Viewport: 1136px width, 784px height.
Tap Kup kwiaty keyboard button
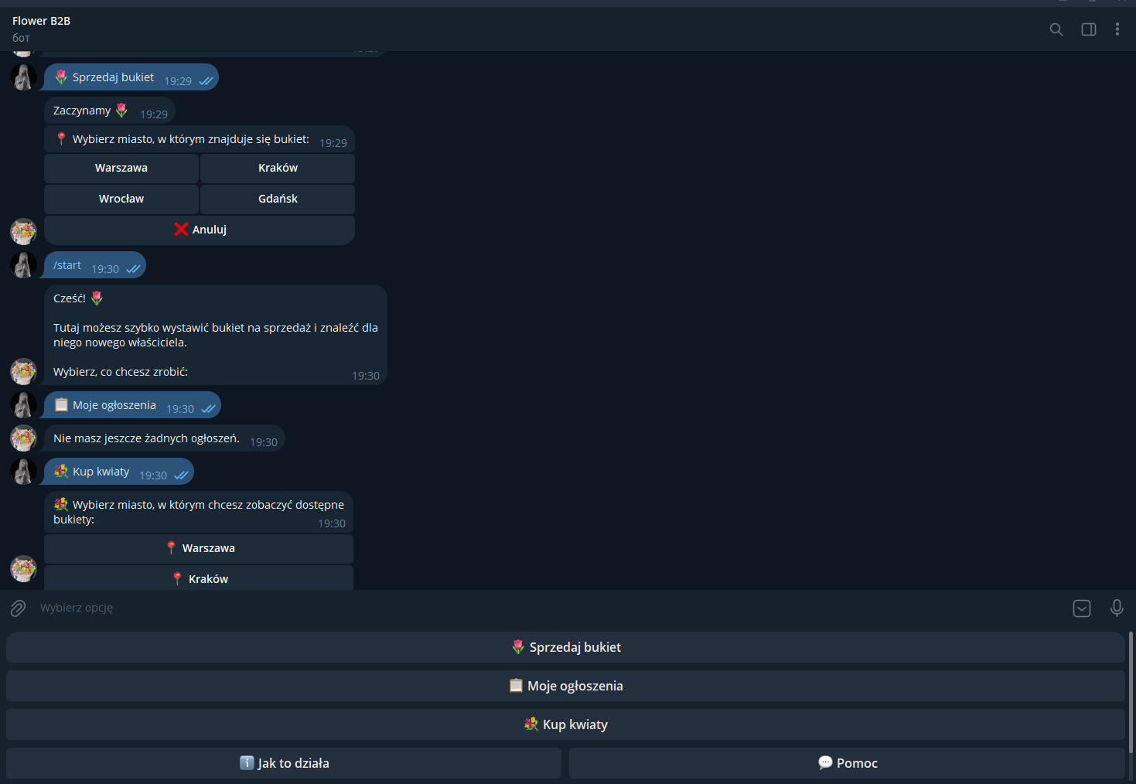click(565, 724)
